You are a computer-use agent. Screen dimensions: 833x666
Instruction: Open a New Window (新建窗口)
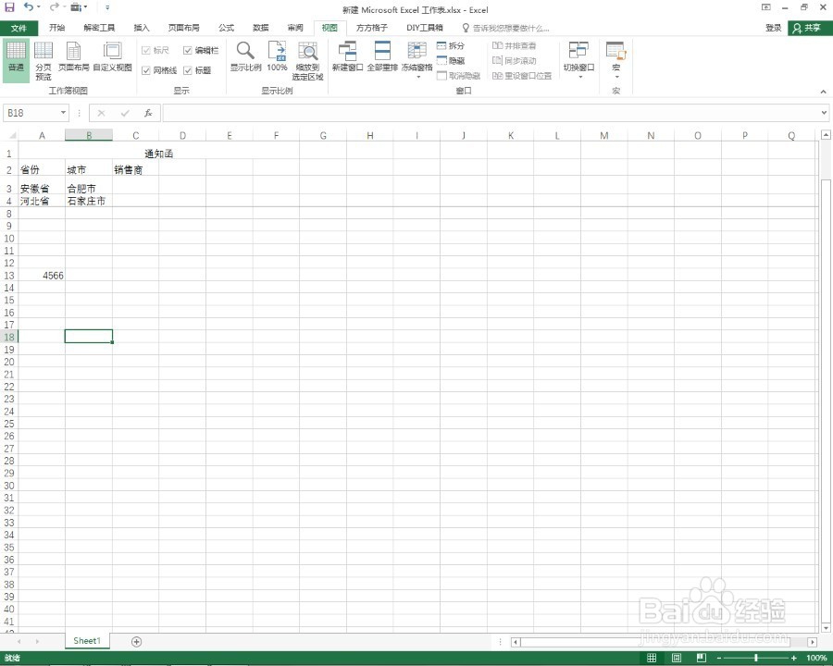(x=347, y=55)
